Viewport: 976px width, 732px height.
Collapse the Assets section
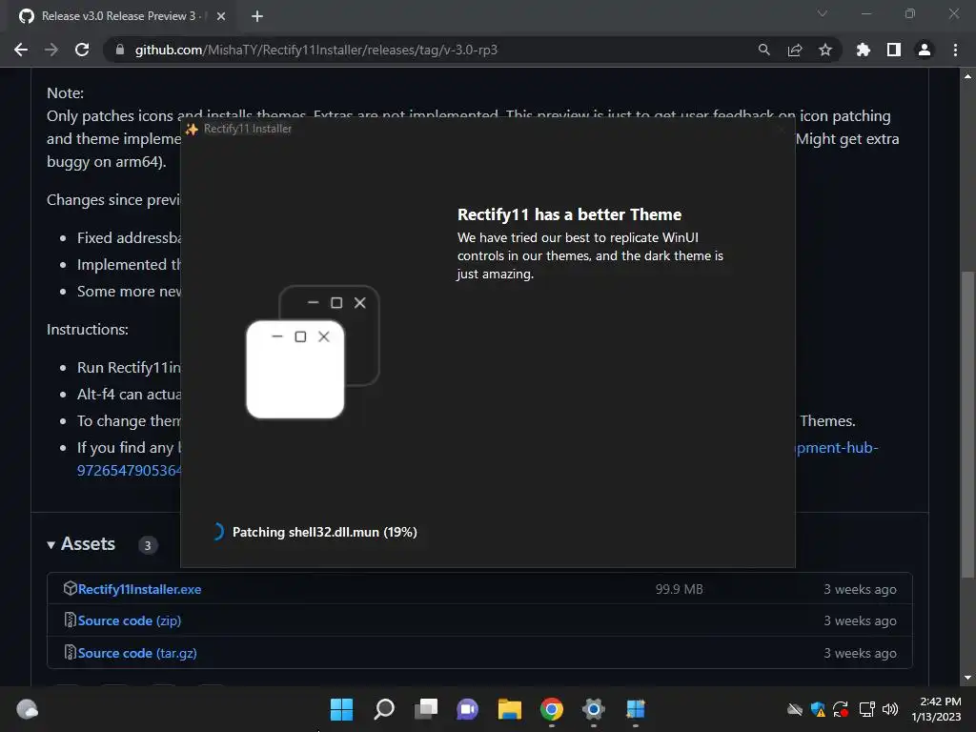point(81,544)
